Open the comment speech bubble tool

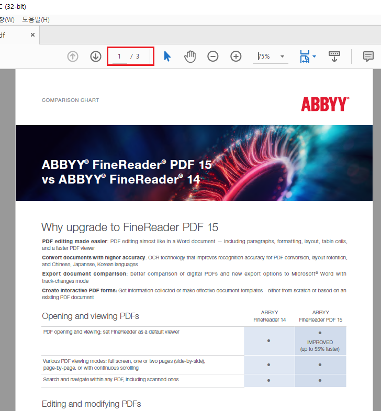[x=368, y=56]
